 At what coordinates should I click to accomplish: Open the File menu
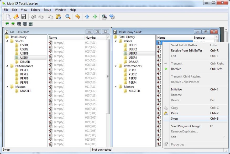click(6, 10)
